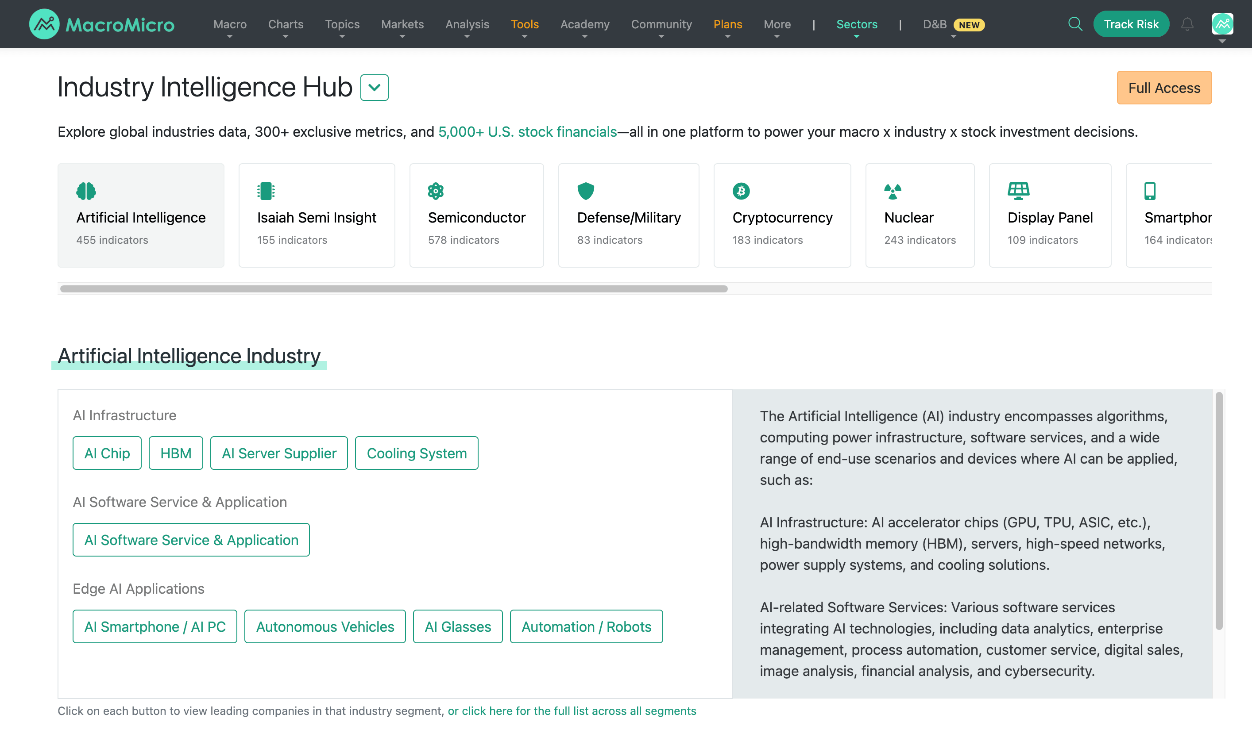Viewport: 1252px width, 745px height.
Task: Select the AI Smartphone / AI PC segment
Action: tap(155, 626)
